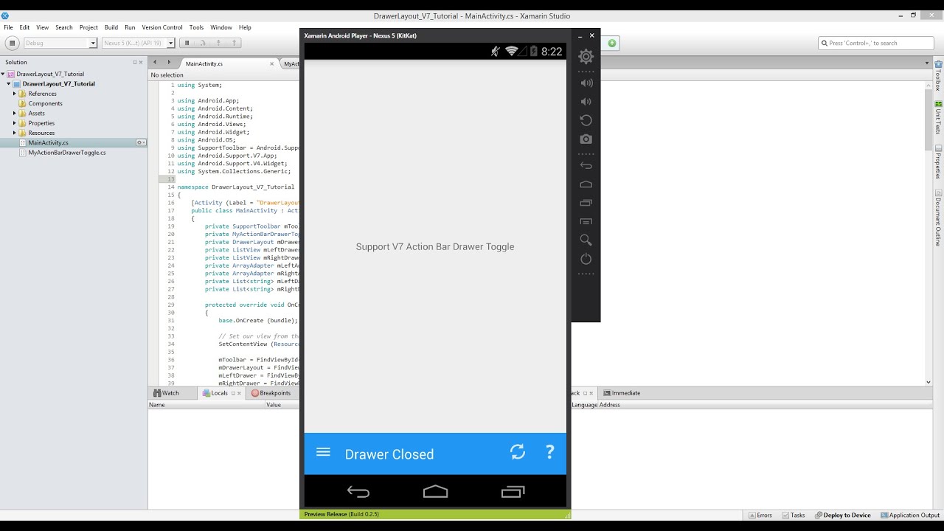Click the emulator sidebar menu icon
The width and height of the screenshot is (944, 531).
click(586, 221)
